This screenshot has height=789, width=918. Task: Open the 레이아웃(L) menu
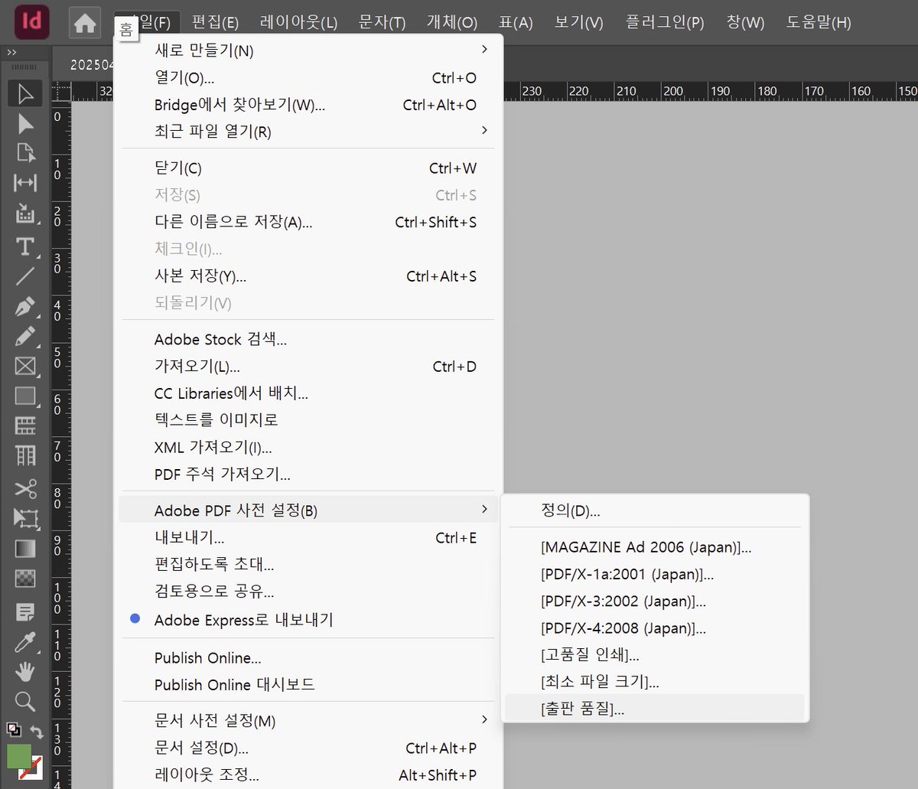pyautogui.click(x=298, y=23)
